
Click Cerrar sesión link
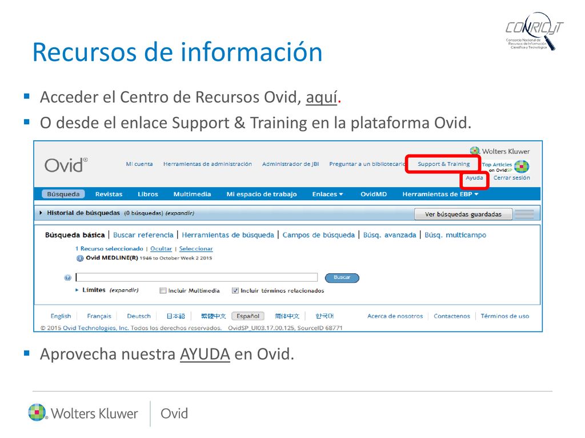click(511, 178)
